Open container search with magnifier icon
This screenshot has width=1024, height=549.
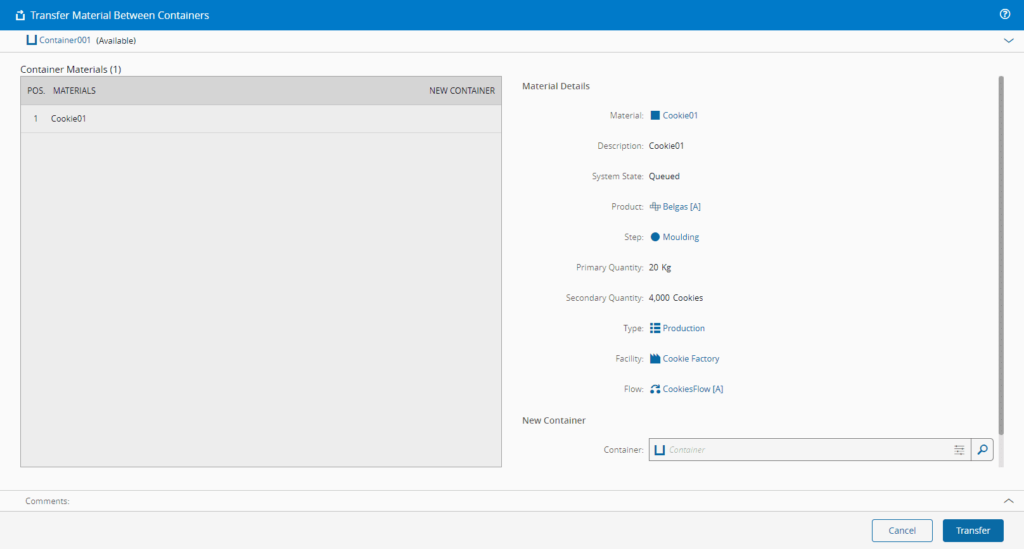click(x=982, y=450)
